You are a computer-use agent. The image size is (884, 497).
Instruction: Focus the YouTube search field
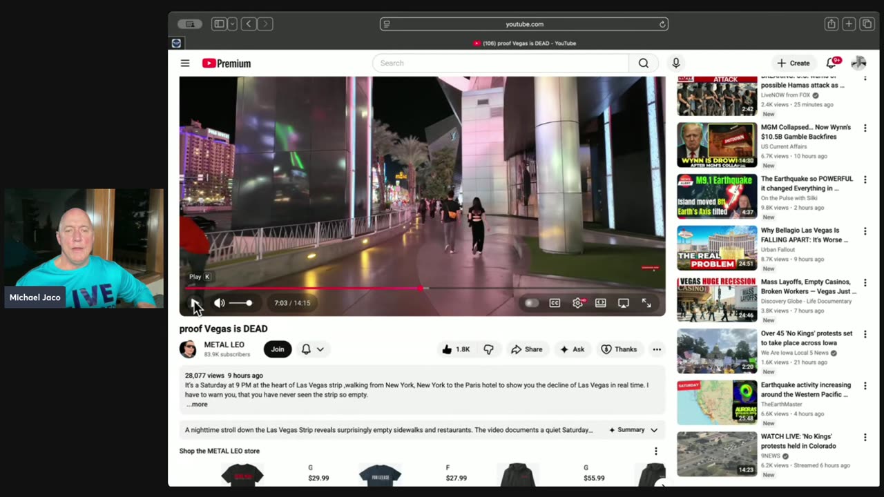point(501,64)
